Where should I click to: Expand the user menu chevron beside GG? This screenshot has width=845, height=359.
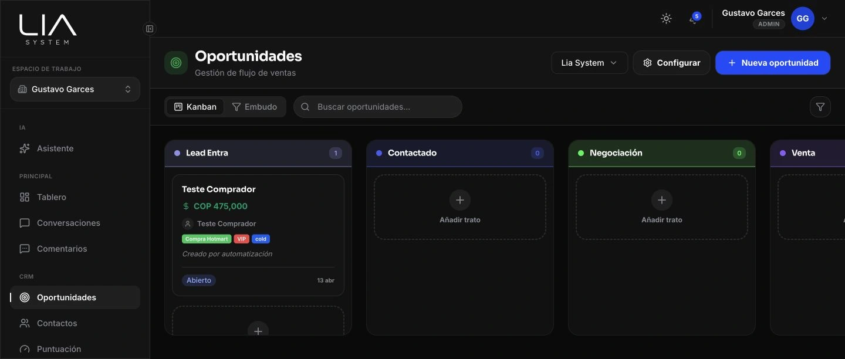coord(824,19)
